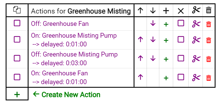Image resolution: width=224 pixels, height=106 pixels.
Task: Click green plus to create new action
Action: point(17,95)
